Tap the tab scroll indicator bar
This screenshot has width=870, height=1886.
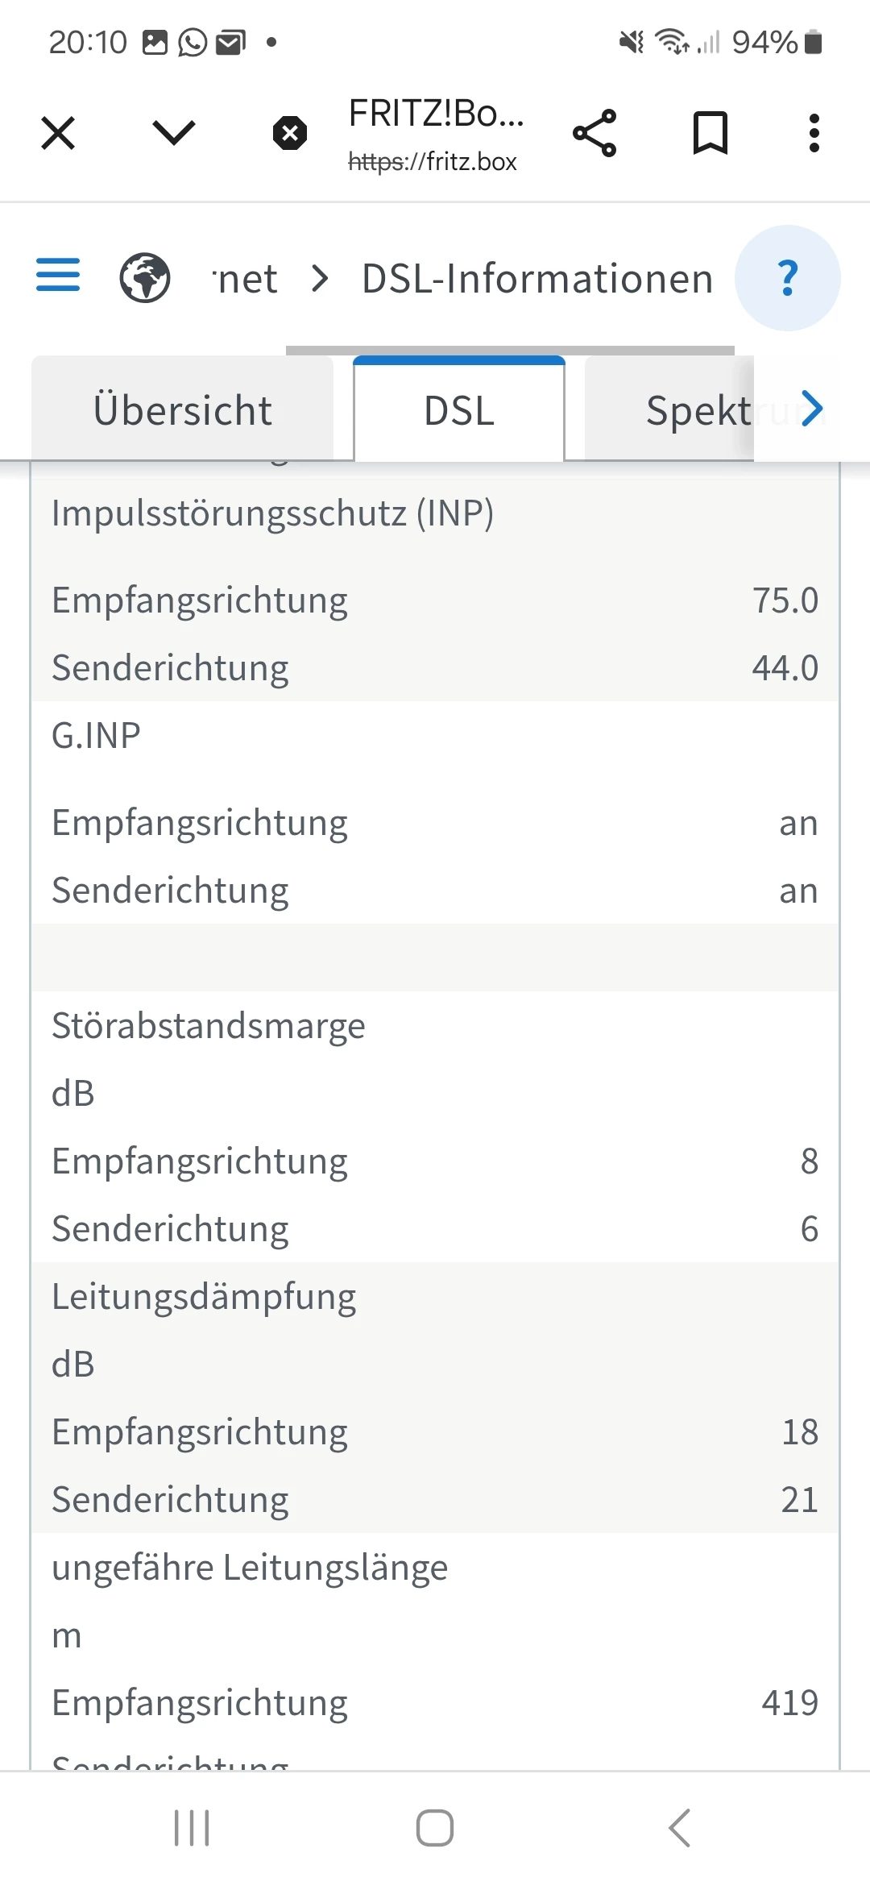click(x=510, y=351)
